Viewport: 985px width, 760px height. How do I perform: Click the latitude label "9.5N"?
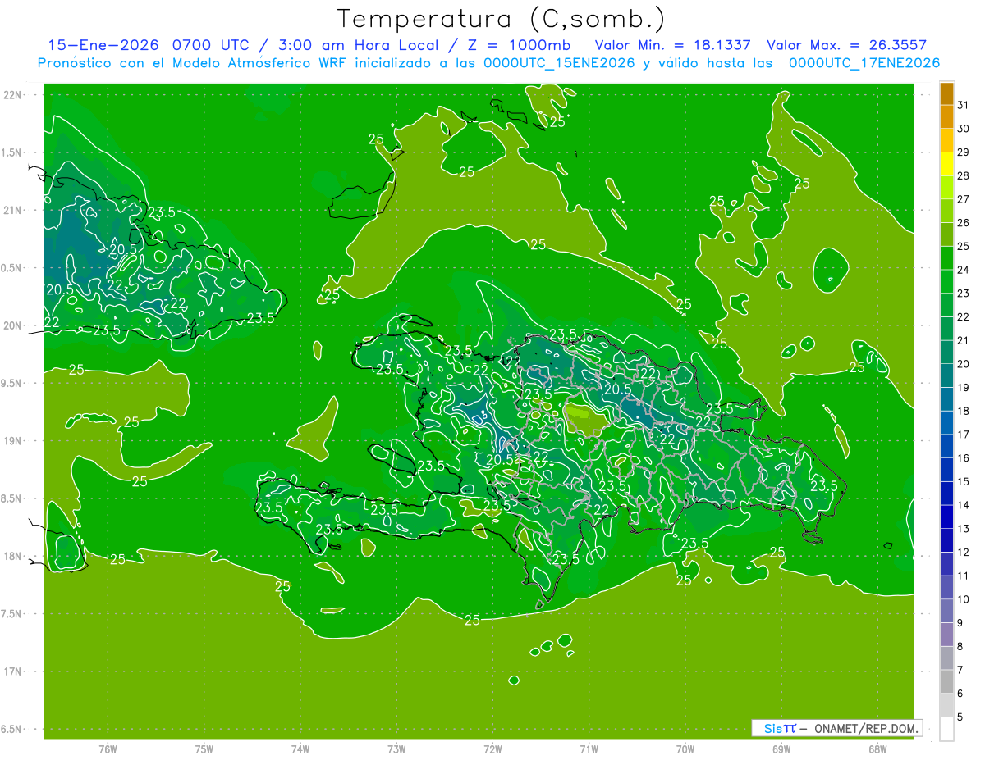point(12,383)
